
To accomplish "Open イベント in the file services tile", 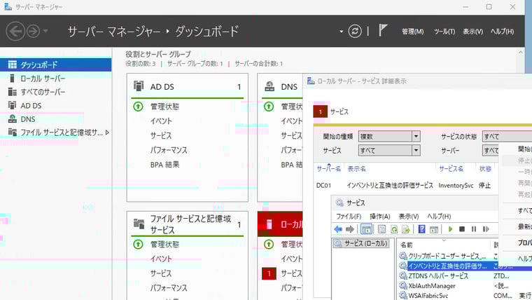I will (x=161, y=259).
